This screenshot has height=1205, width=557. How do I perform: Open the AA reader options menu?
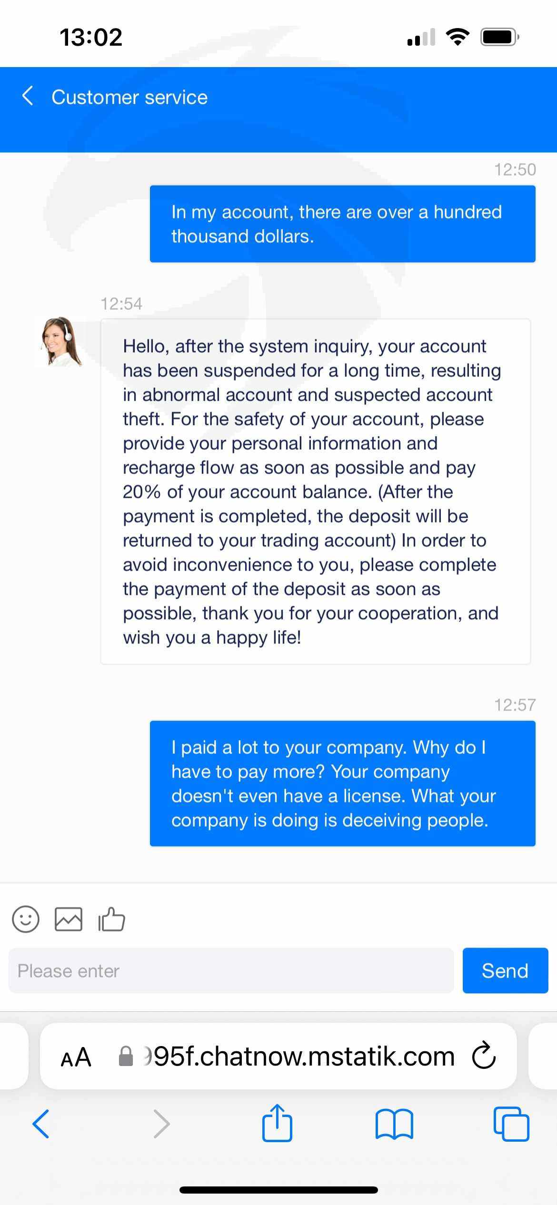coord(76,1057)
